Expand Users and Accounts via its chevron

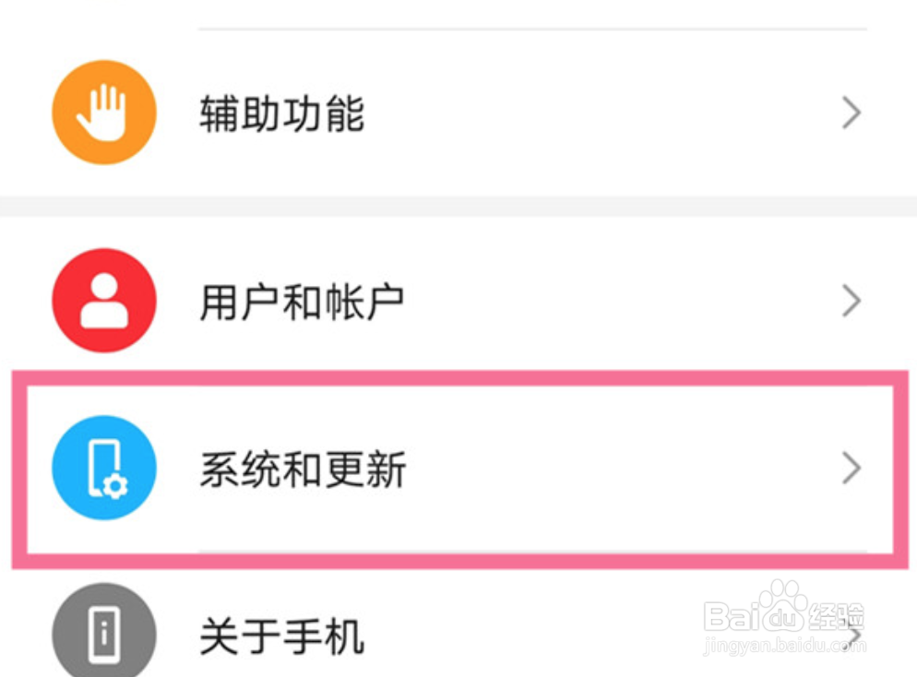[850, 300]
